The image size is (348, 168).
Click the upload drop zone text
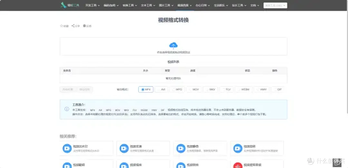tap(173, 52)
